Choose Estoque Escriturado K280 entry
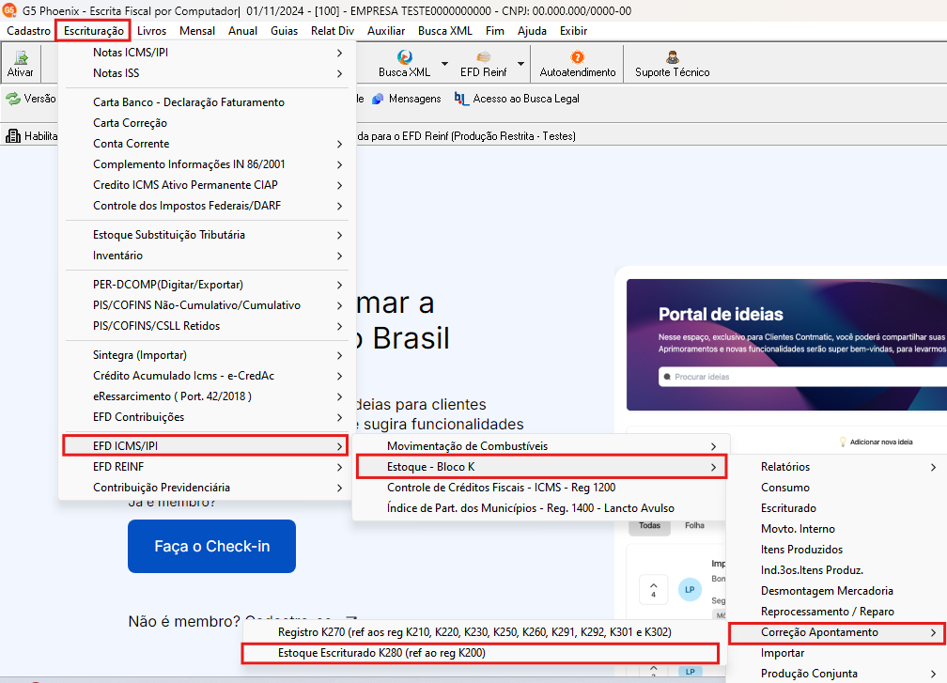 click(480, 654)
